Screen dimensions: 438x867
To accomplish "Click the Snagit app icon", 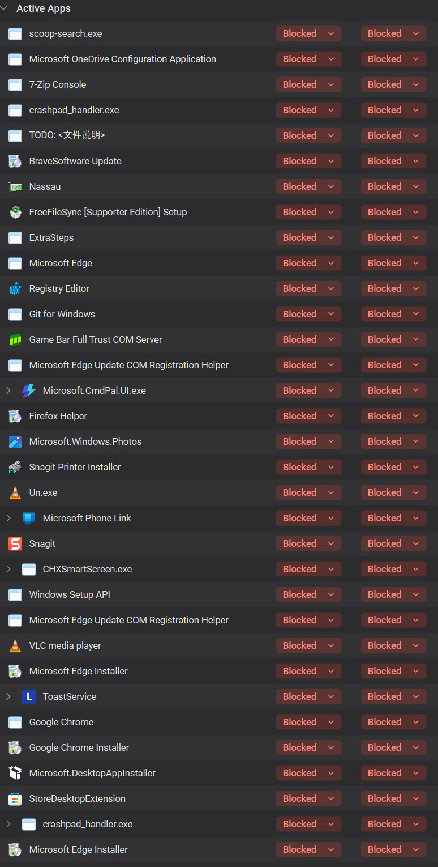I will [15, 544].
